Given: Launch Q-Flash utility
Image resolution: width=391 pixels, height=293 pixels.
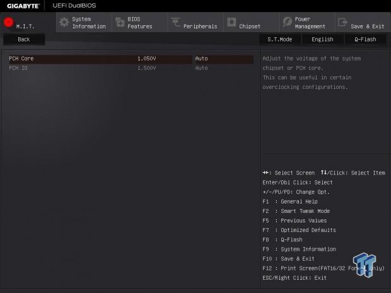Looking at the screenshot, I should 365,39.
